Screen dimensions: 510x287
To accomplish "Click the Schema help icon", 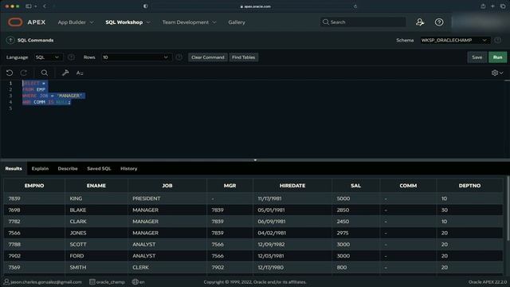I will [497, 40].
